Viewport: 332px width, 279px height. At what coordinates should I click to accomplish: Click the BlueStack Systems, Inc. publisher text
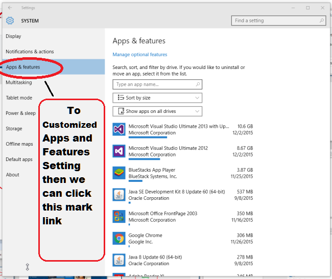click(x=153, y=176)
